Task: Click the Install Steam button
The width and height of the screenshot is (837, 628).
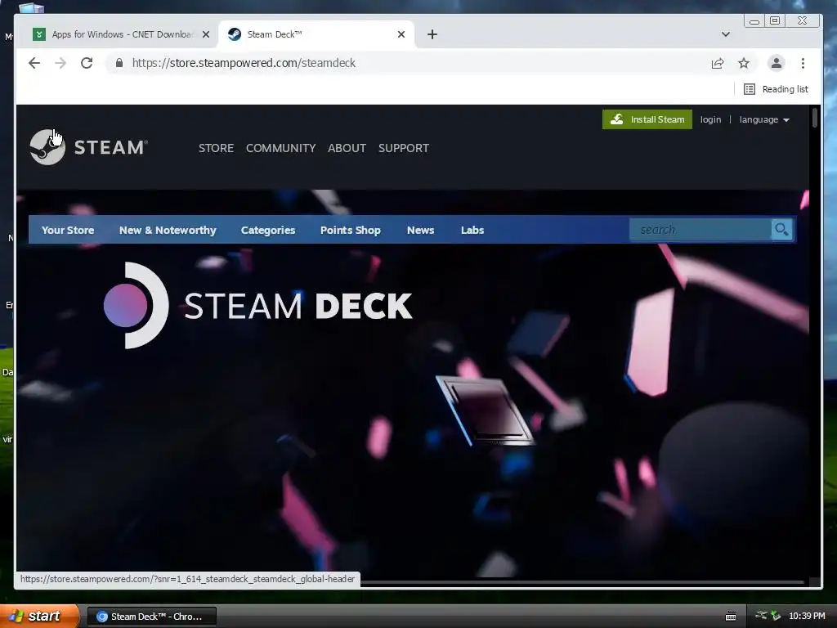Action: pyautogui.click(x=647, y=119)
